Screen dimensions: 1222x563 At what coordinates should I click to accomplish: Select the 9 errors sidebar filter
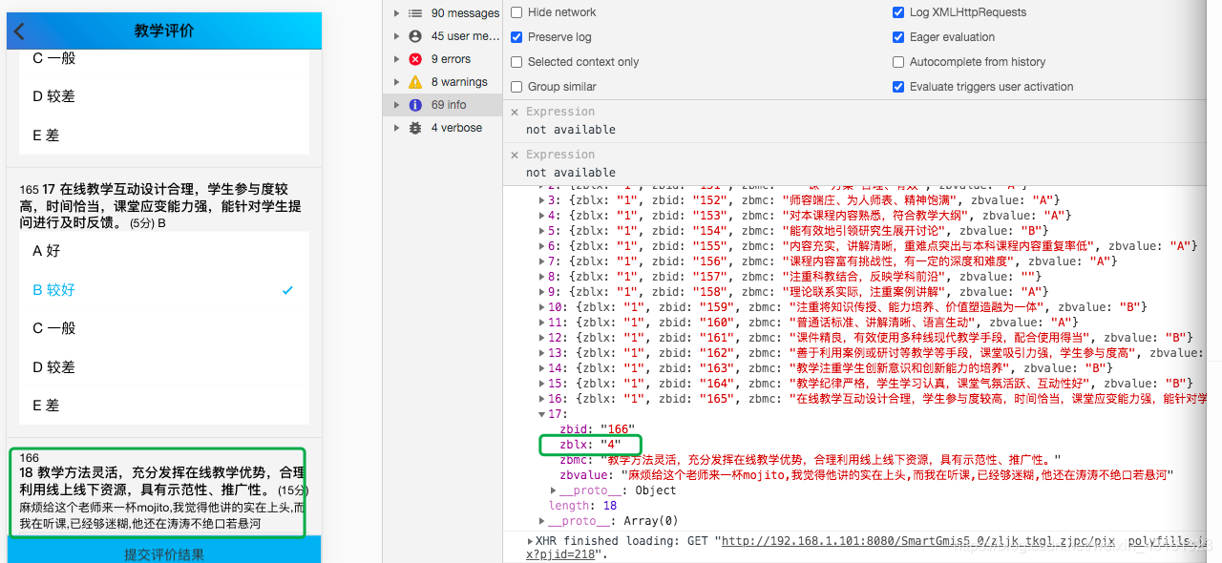pyautogui.click(x=442, y=59)
